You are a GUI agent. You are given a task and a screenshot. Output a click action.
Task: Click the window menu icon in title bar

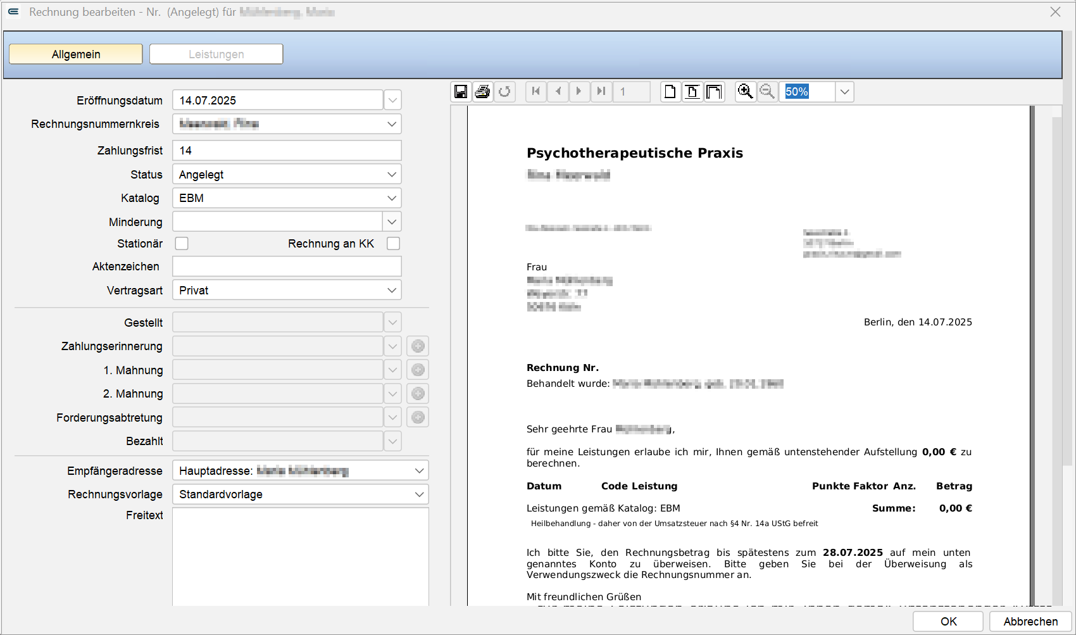pos(13,11)
